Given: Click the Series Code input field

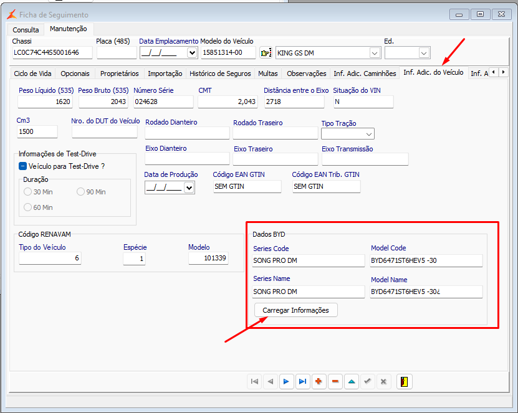Looking at the screenshot, I should click(x=308, y=260).
